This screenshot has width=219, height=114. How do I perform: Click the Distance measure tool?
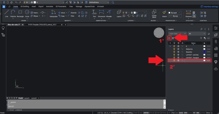pyautogui.click(x=188, y=13)
